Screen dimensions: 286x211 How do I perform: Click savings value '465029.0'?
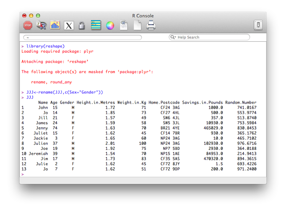213,128
